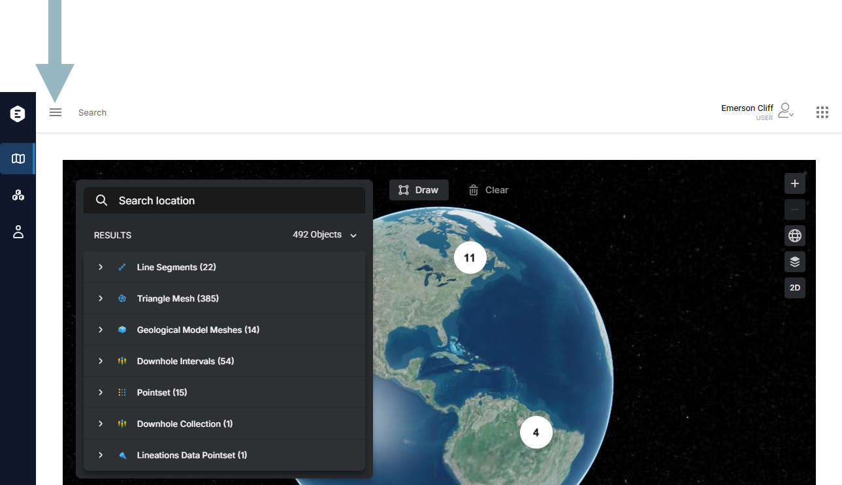Click the Downhole Intervals type icon

pyautogui.click(x=122, y=361)
